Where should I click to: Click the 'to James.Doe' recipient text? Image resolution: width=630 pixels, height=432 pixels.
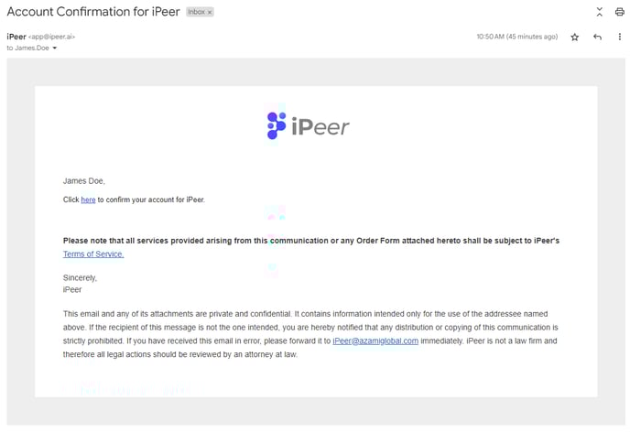tap(27, 48)
